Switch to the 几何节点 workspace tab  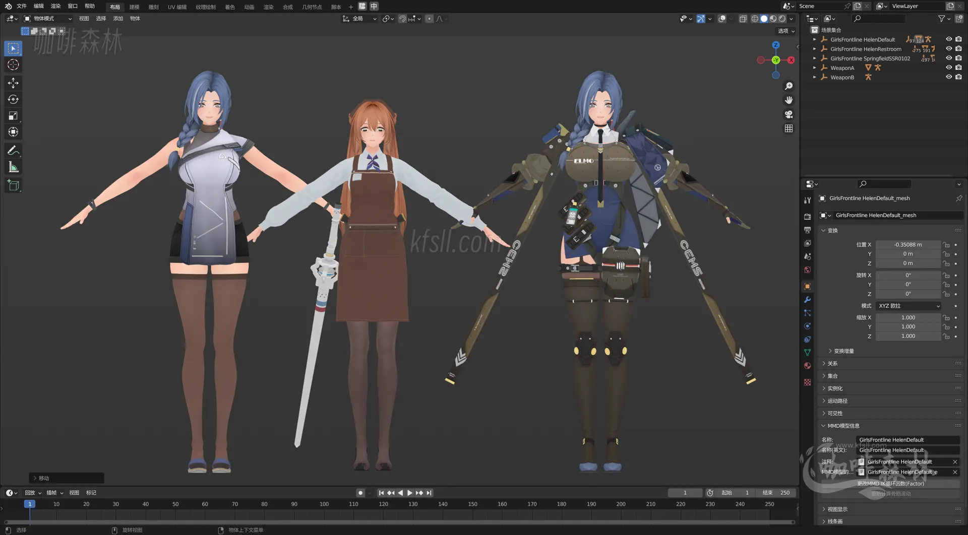312,6
